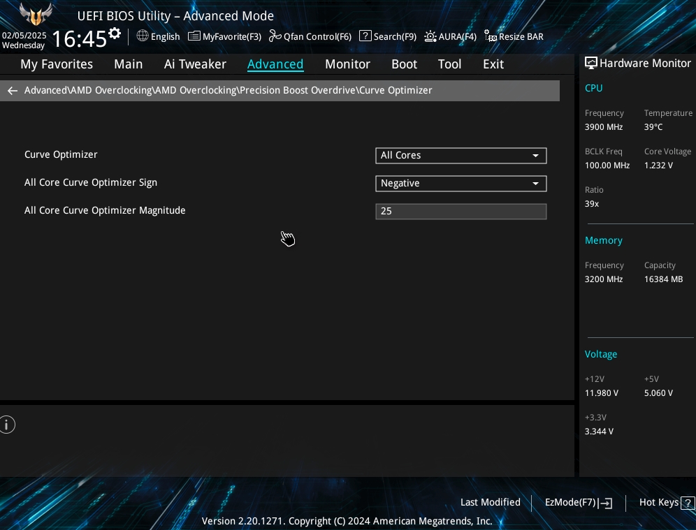Click Resize BAR label
This screenshot has height=530, width=696.
click(521, 37)
